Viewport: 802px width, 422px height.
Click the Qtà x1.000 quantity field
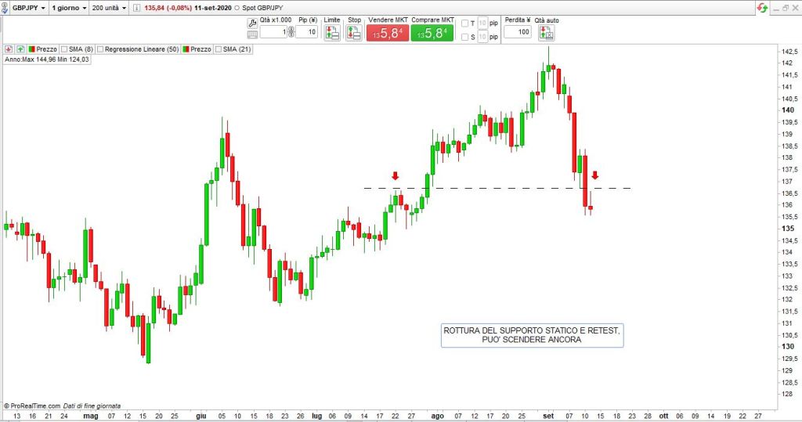(273, 32)
